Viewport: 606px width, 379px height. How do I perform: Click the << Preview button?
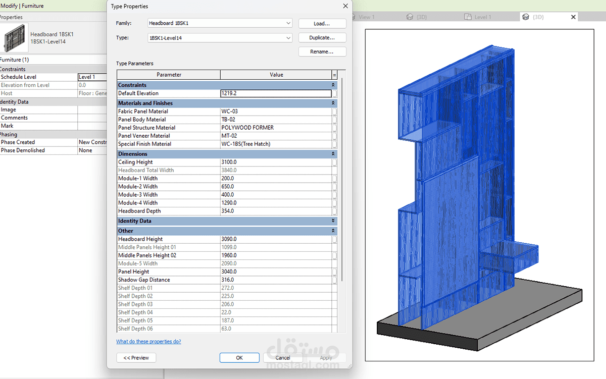(x=136, y=357)
